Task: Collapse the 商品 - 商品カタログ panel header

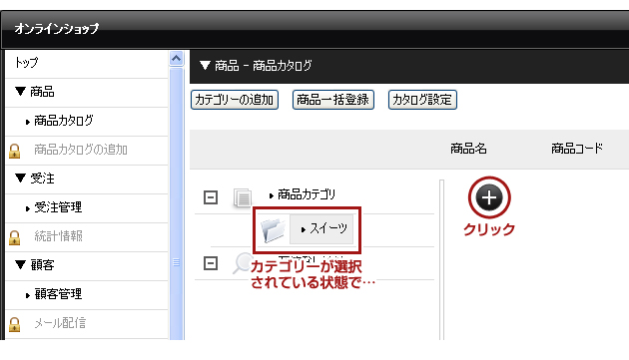Action: (205, 66)
